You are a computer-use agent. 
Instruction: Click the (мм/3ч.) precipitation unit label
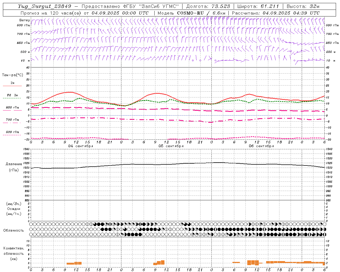(x=14, y=204)
